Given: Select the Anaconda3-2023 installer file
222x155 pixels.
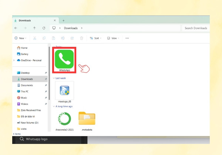Looking at the screenshot, I should click(64, 121).
